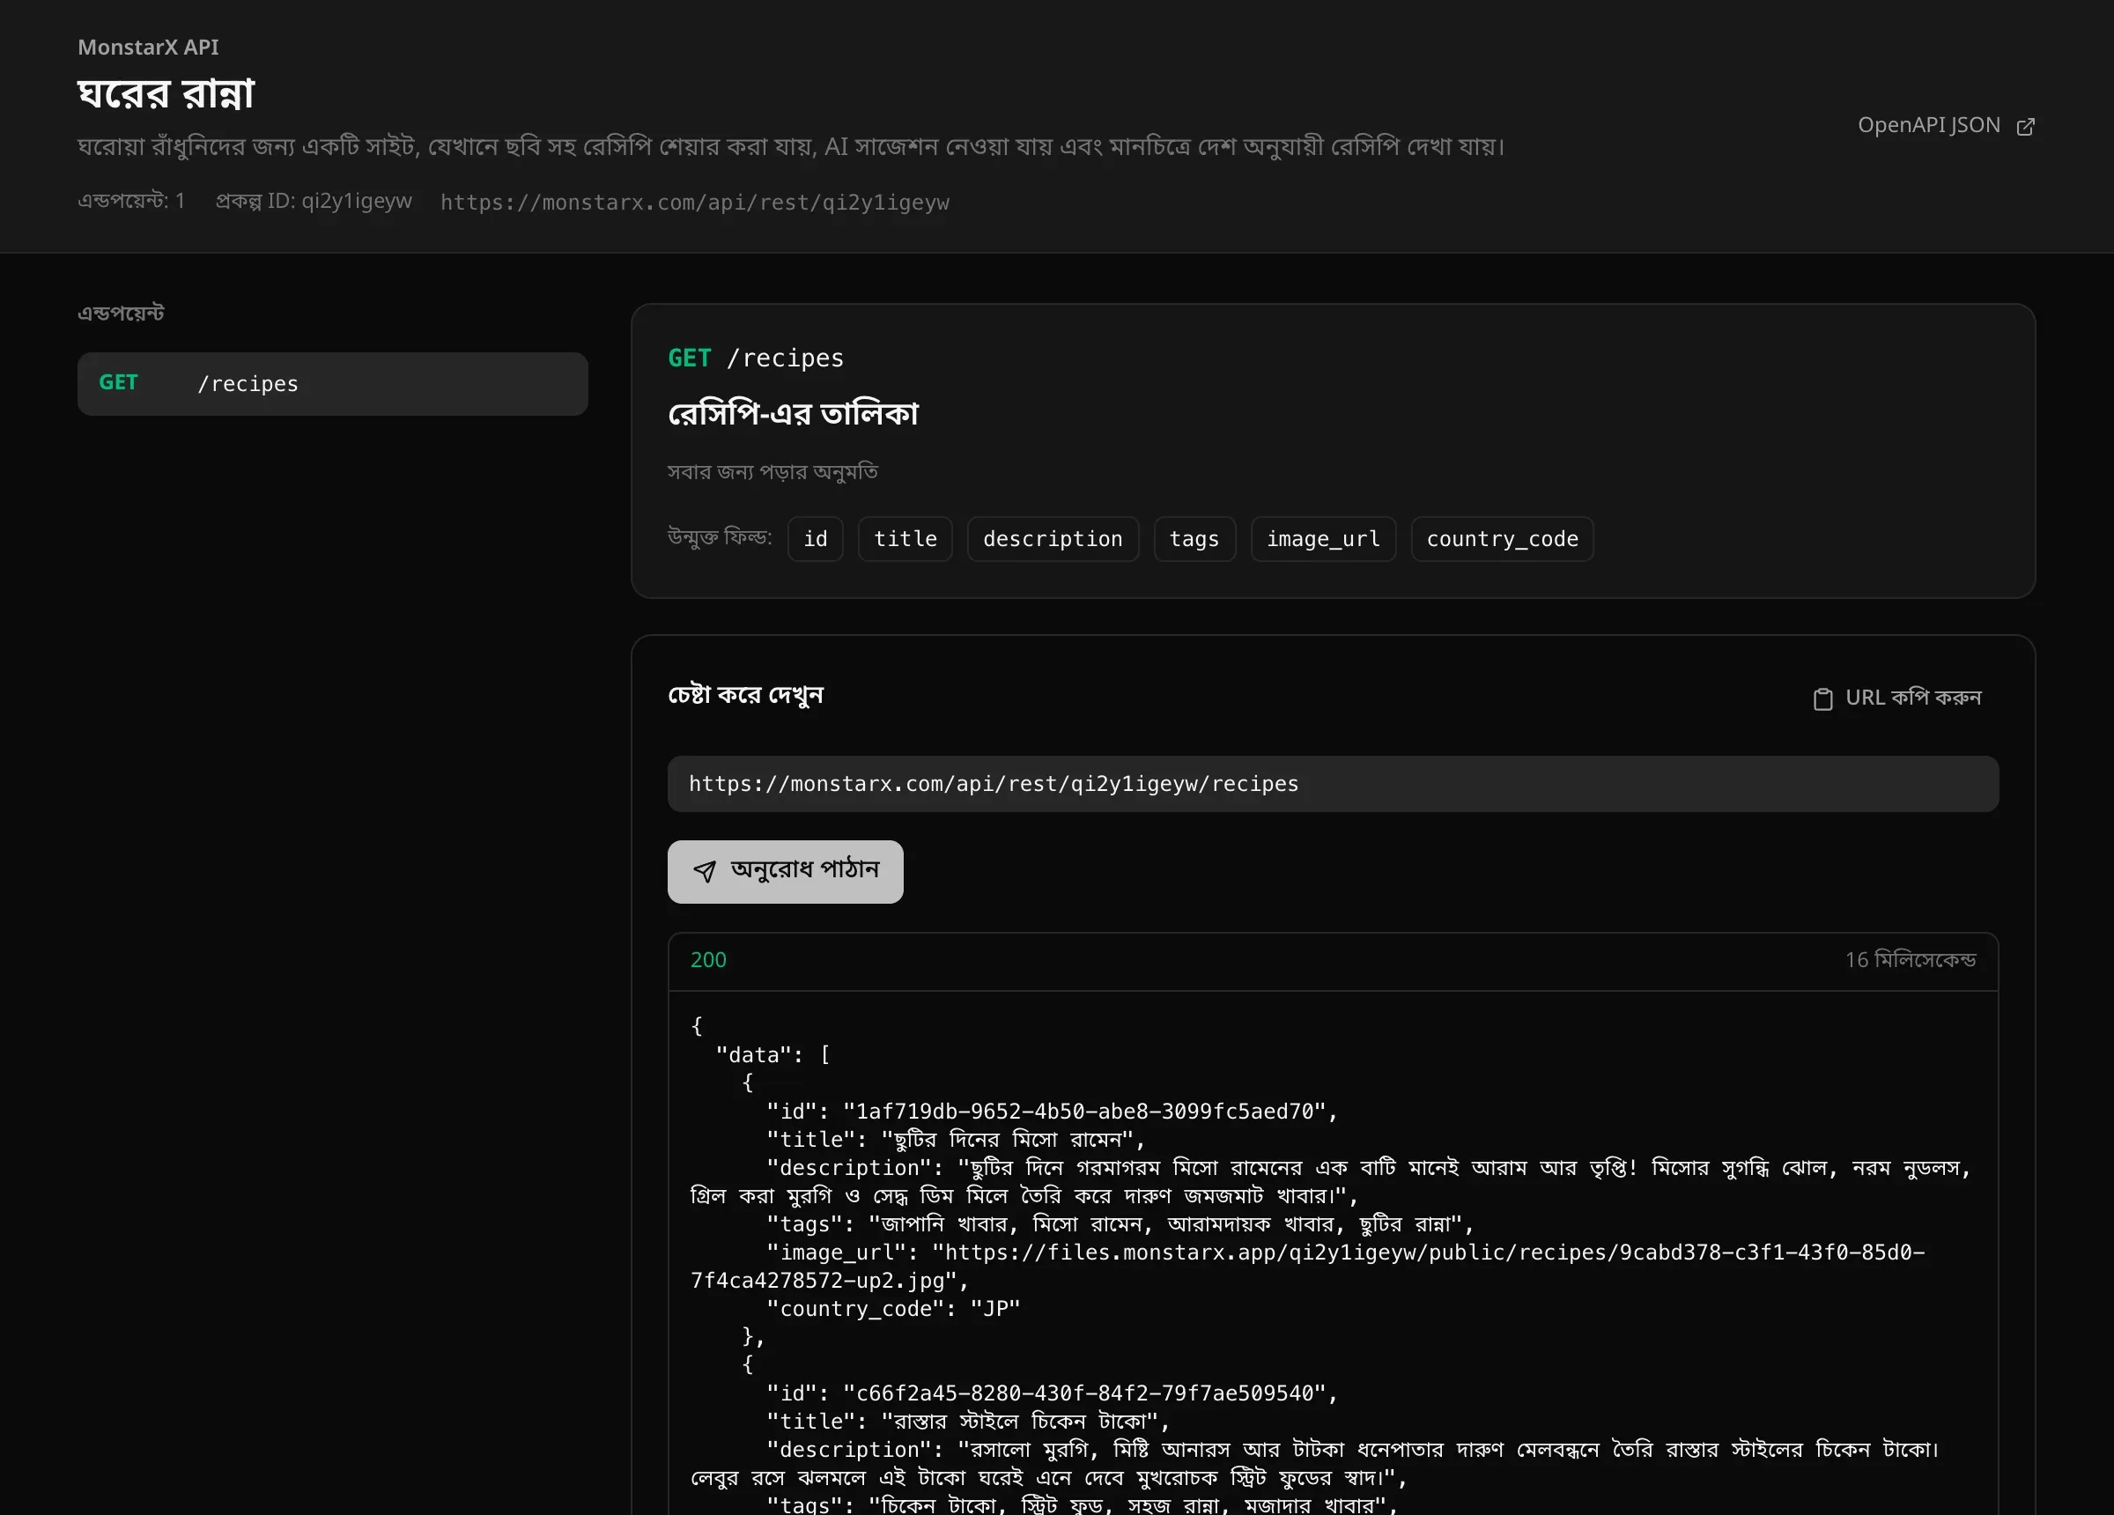This screenshot has height=1515, width=2114.
Task: Click the এন্ডপয়েন্ট: 1 count text
Action: click(x=131, y=201)
